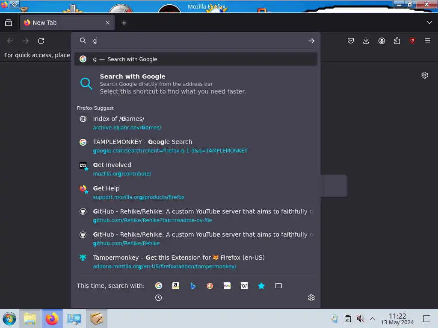Open the Get Help suggestion
This screenshot has width=438, height=328.
point(196,193)
